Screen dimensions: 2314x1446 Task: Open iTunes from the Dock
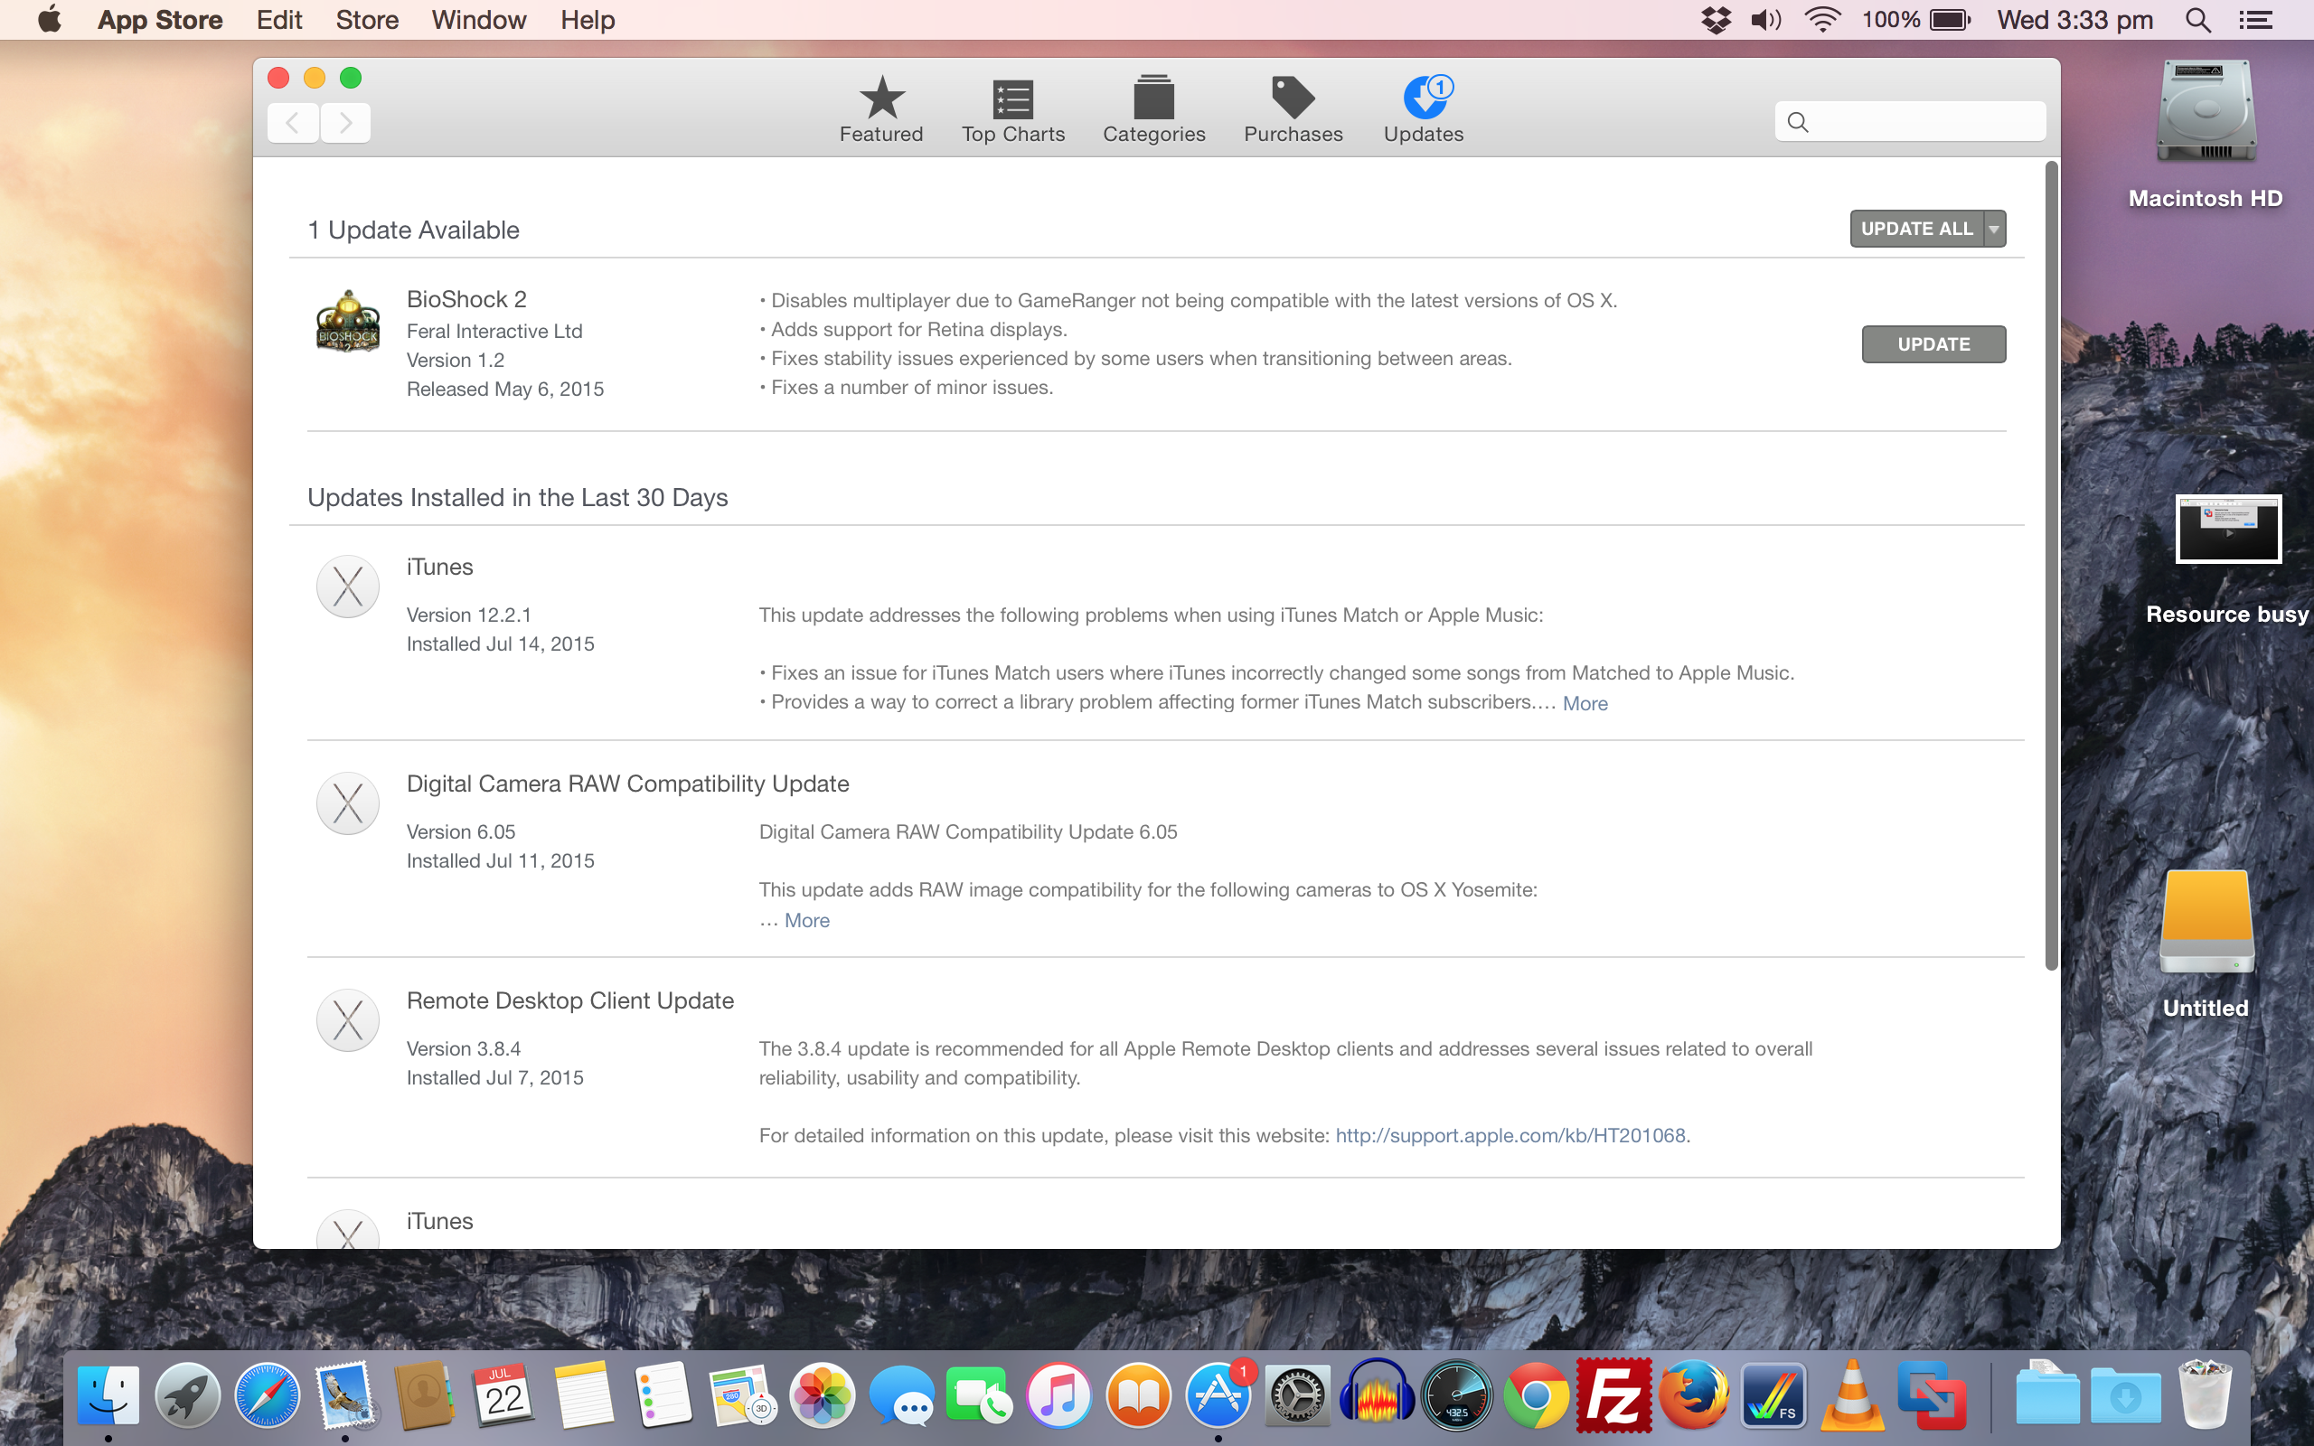click(1058, 1394)
